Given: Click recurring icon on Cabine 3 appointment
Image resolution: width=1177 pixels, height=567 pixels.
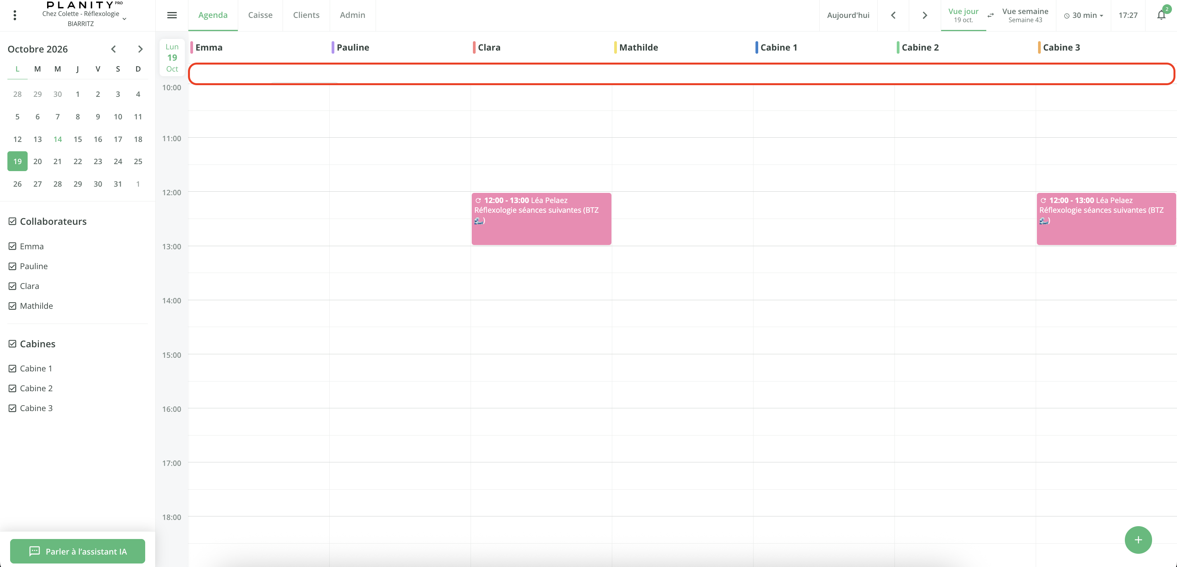Looking at the screenshot, I should click(1043, 200).
